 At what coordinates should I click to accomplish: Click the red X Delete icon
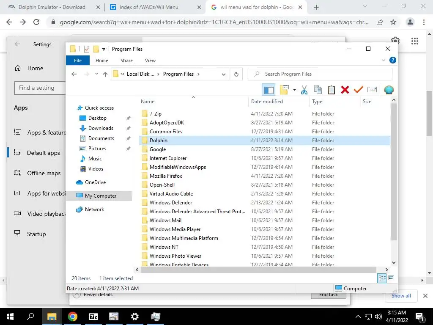click(x=345, y=90)
